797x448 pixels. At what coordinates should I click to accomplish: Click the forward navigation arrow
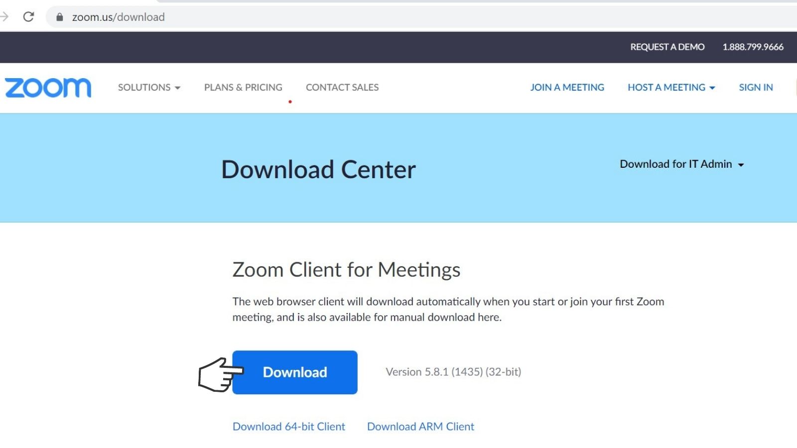point(4,17)
